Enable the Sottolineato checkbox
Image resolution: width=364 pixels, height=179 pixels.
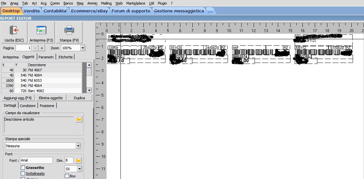(23, 173)
